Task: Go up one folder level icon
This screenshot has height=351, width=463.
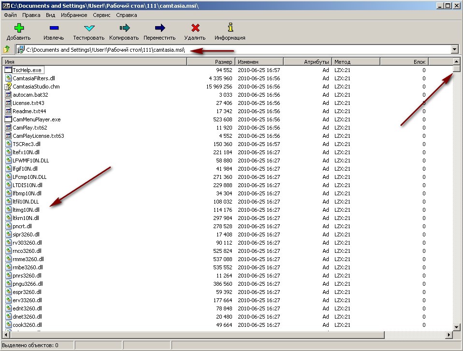Action: (6, 49)
